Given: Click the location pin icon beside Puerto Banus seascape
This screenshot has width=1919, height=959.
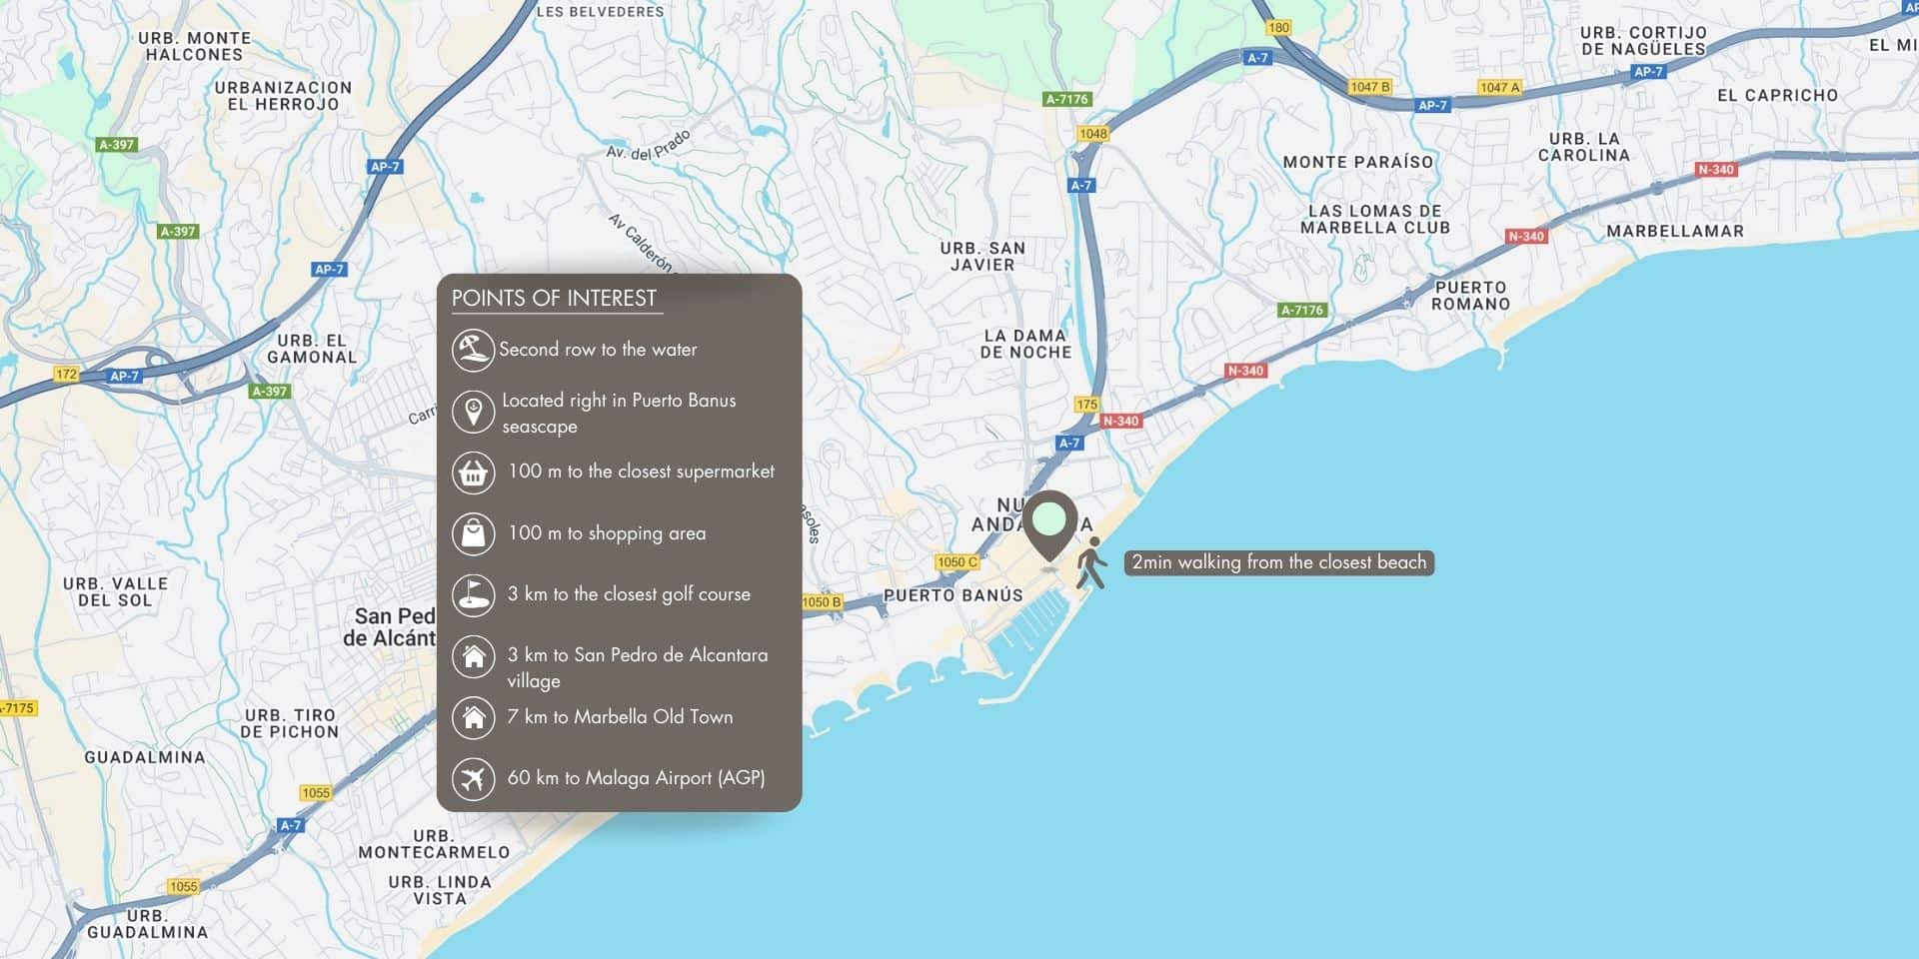Looking at the screenshot, I should tap(473, 412).
